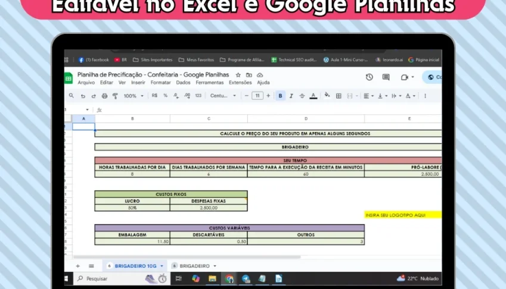Toggle italic formatting
The height and width of the screenshot is (289, 506).
coord(291,96)
